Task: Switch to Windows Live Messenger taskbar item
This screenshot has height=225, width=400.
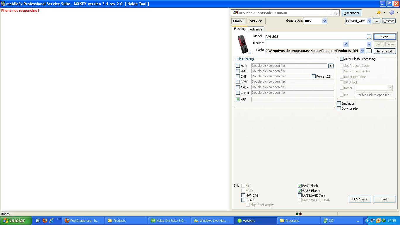Action: [212, 221]
